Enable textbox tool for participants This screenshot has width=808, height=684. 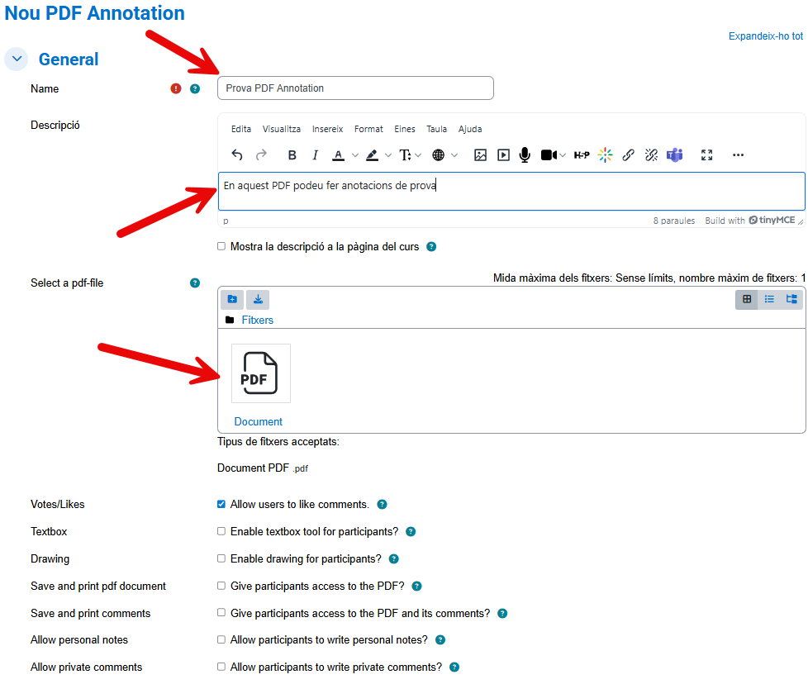[x=221, y=531]
